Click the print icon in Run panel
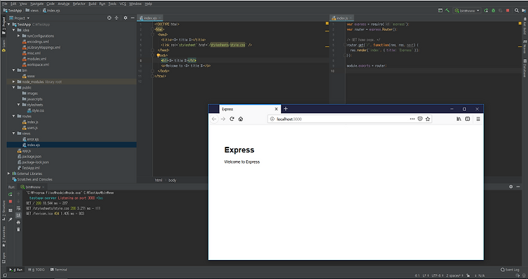The width and height of the screenshot is (528, 279). 18,222
